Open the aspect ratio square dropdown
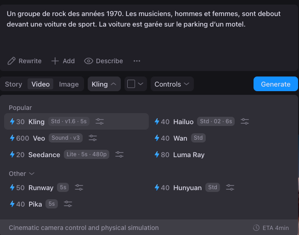This screenshot has width=299, height=235. tap(135, 84)
